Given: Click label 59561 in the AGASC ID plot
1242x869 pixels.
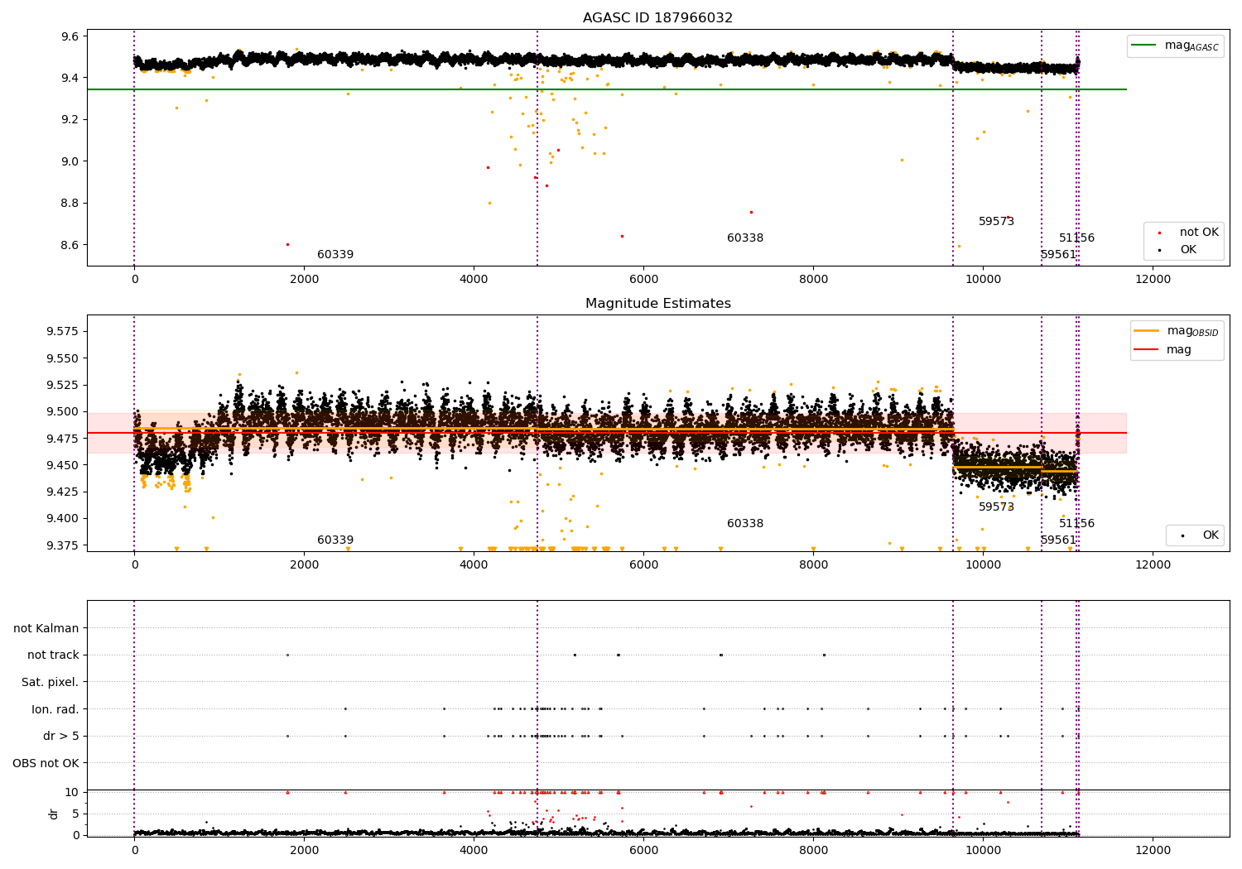Looking at the screenshot, I should coord(1058,254).
